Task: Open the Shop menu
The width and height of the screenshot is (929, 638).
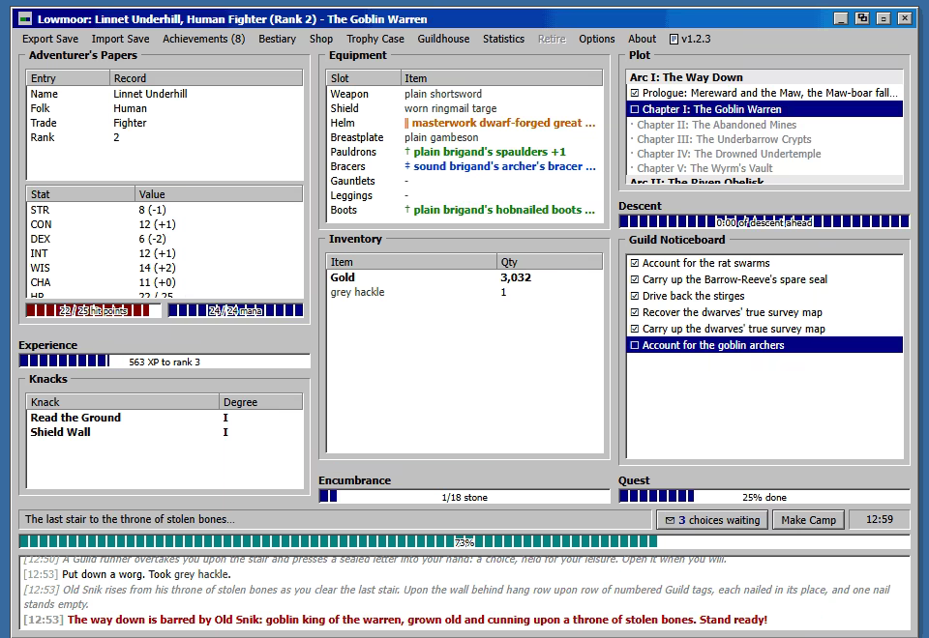Action: tap(321, 39)
